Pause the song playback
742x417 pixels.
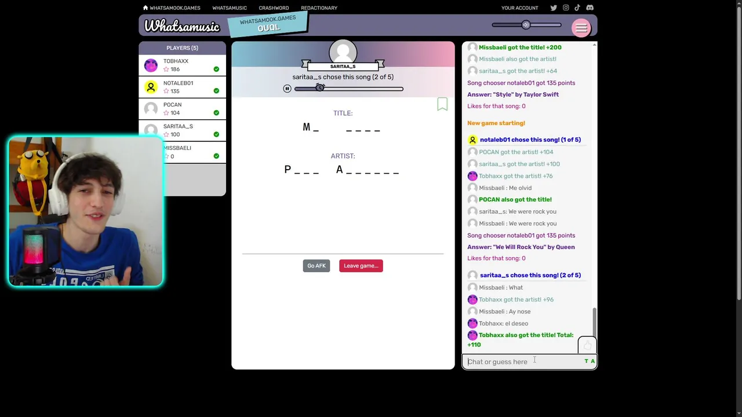point(287,89)
